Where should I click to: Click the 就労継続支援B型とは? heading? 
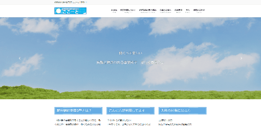click(78, 111)
